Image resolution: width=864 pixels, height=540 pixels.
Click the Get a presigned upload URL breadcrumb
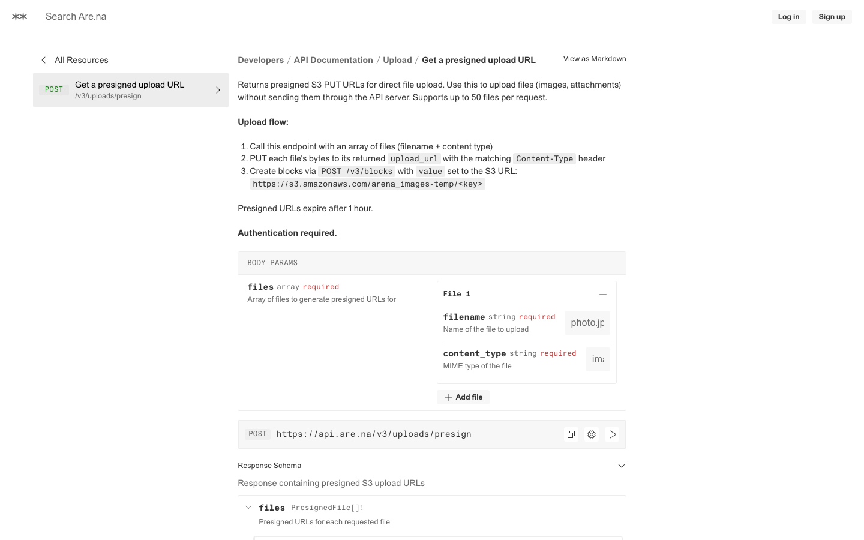tap(479, 60)
